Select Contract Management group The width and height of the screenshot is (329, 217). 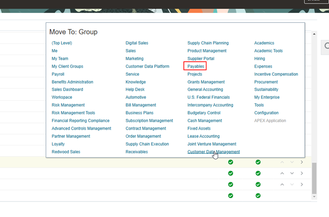146,128
